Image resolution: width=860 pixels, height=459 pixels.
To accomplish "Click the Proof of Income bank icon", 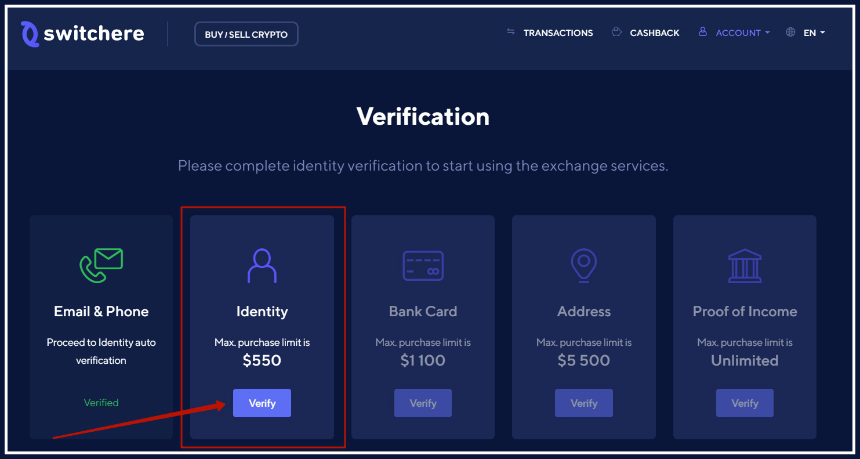I will pyautogui.click(x=745, y=266).
